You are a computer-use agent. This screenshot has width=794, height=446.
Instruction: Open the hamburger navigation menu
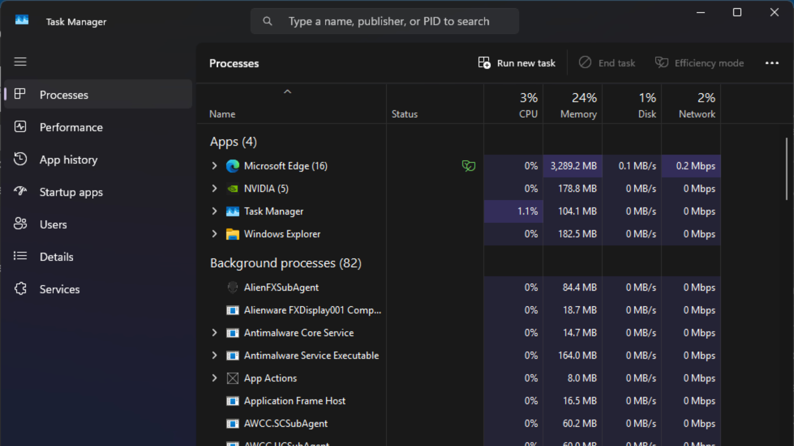tap(20, 62)
